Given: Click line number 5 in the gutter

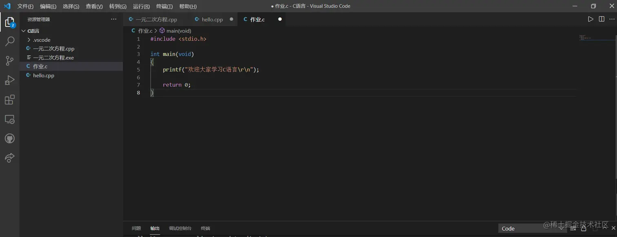Looking at the screenshot, I should (138, 70).
